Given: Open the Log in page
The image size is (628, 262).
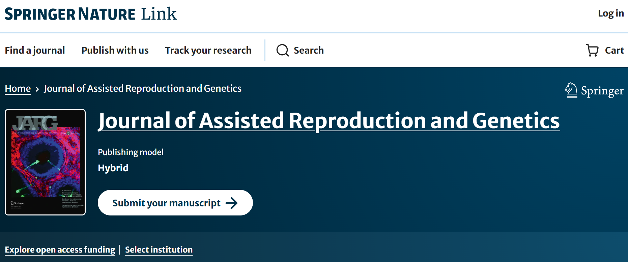Looking at the screenshot, I should [610, 13].
